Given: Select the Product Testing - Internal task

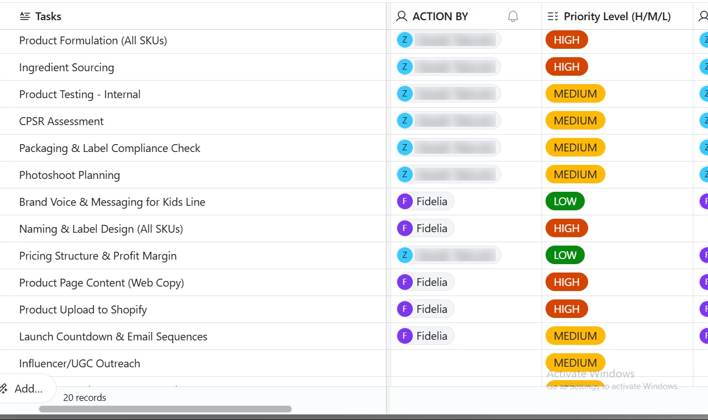Looking at the screenshot, I should 80,94.
